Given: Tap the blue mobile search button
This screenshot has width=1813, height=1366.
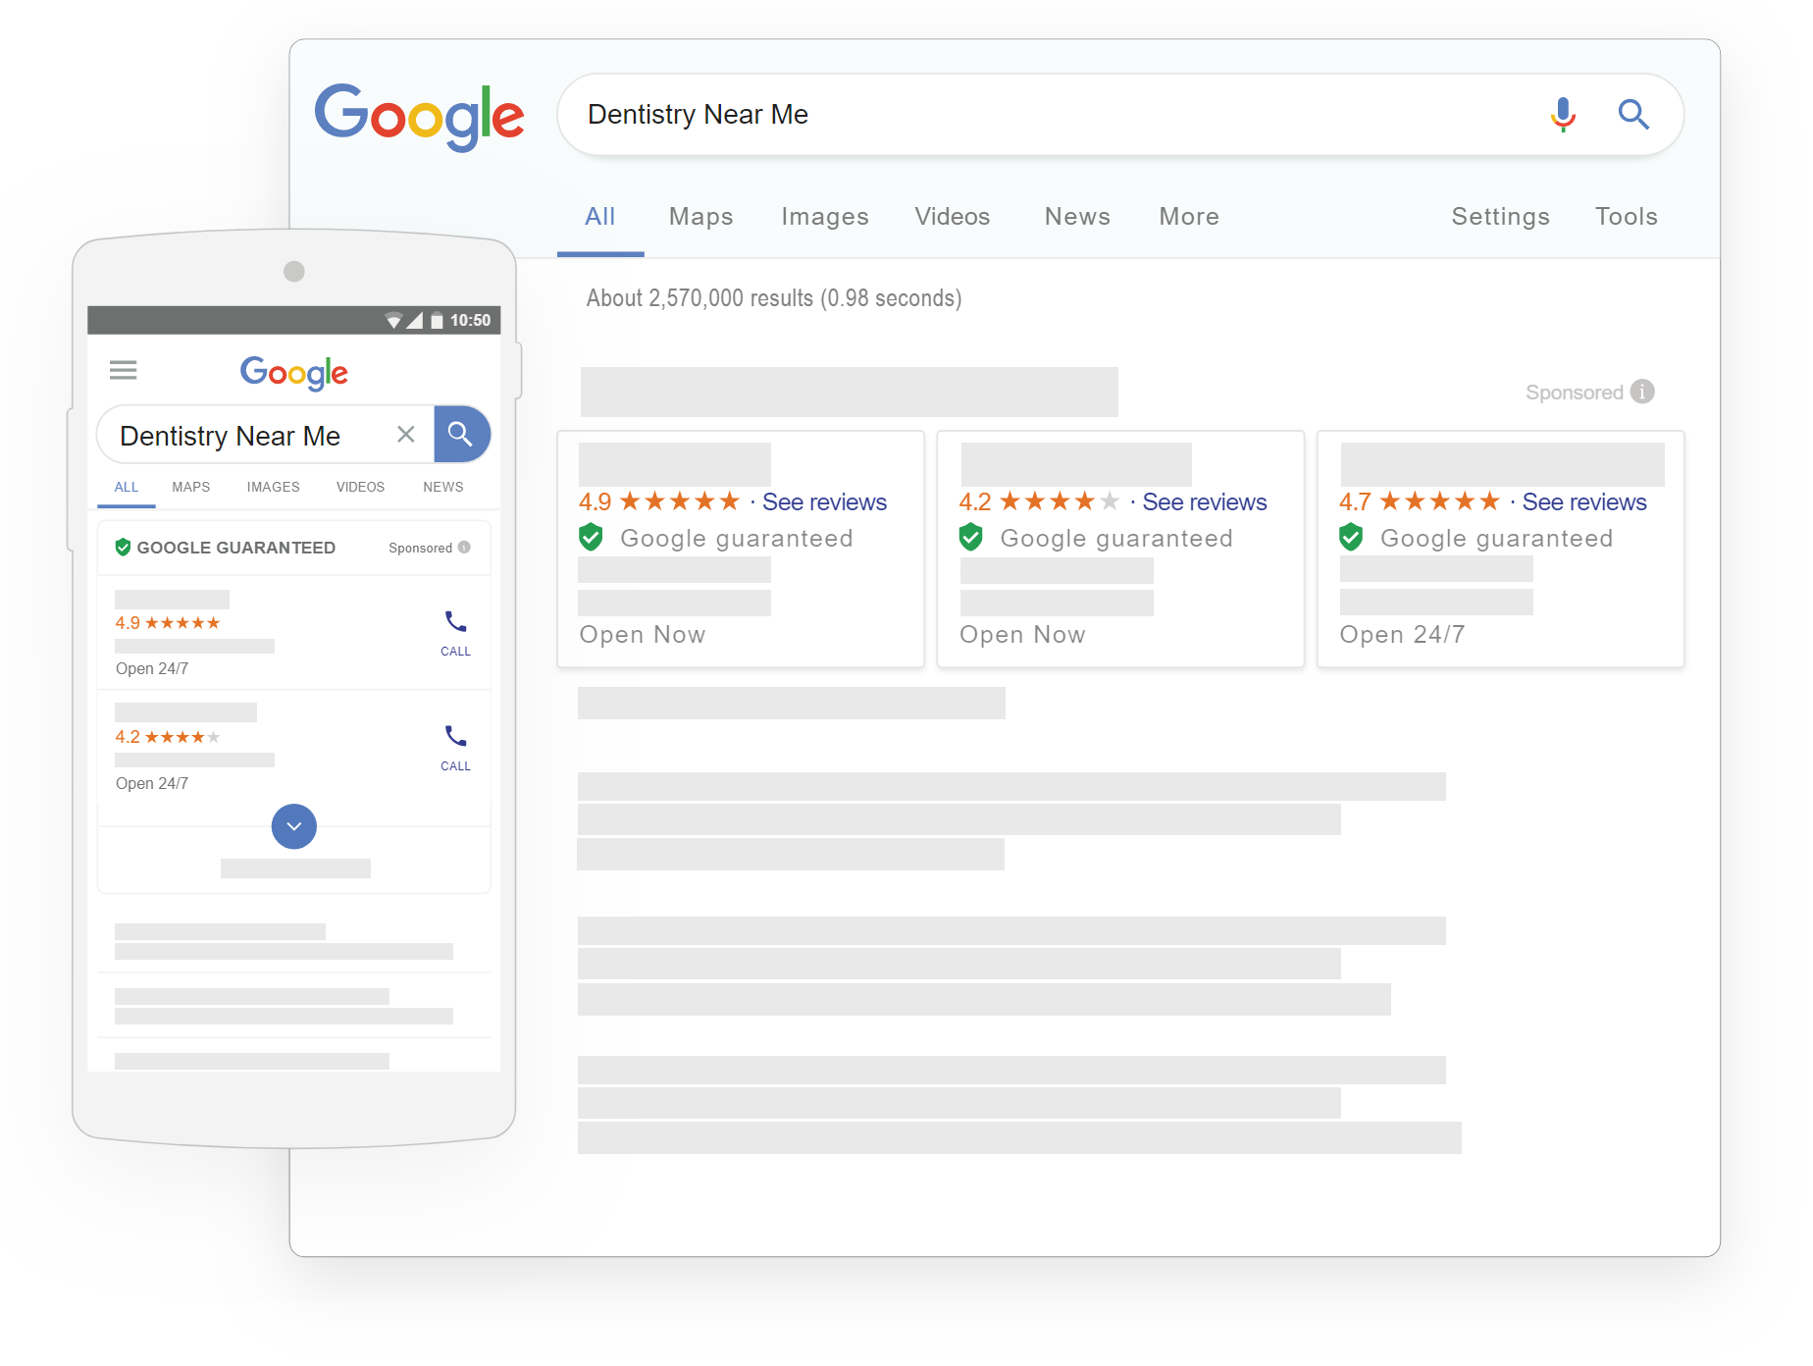Looking at the screenshot, I should 461,434.
